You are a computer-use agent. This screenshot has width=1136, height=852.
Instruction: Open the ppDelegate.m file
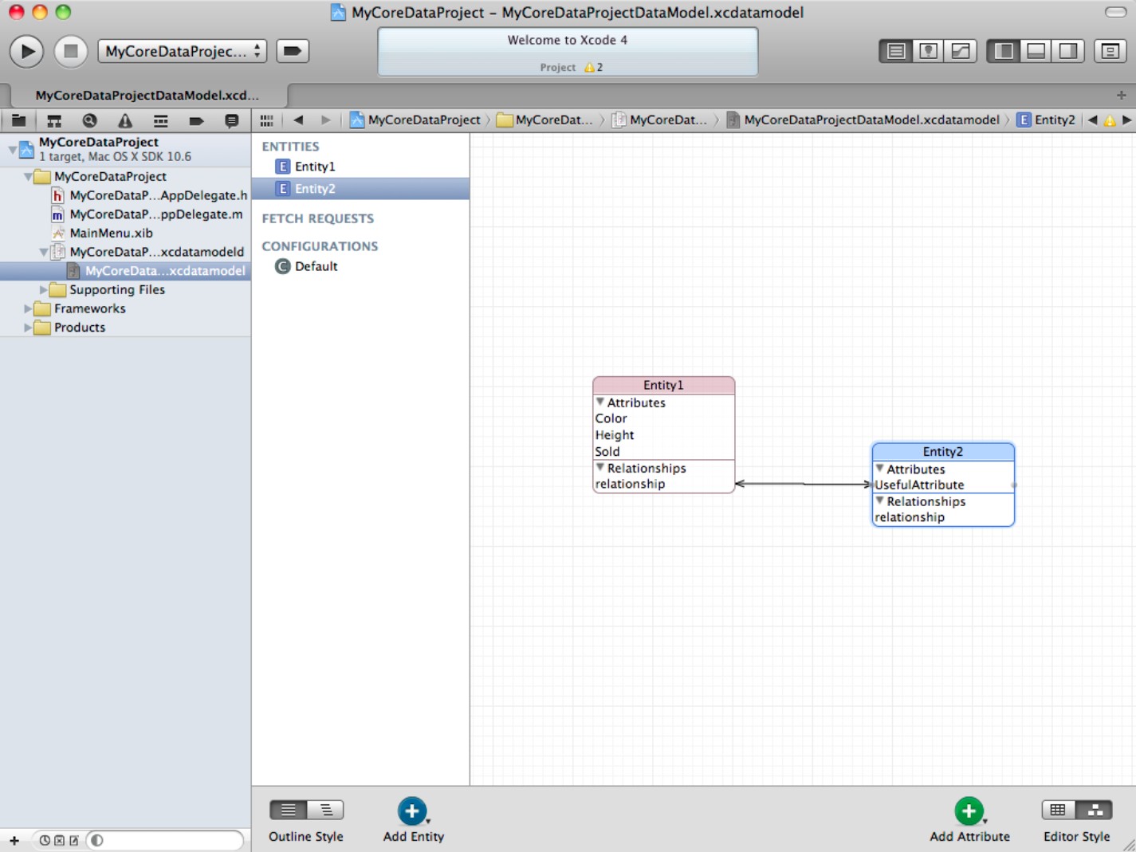(147, 214)
